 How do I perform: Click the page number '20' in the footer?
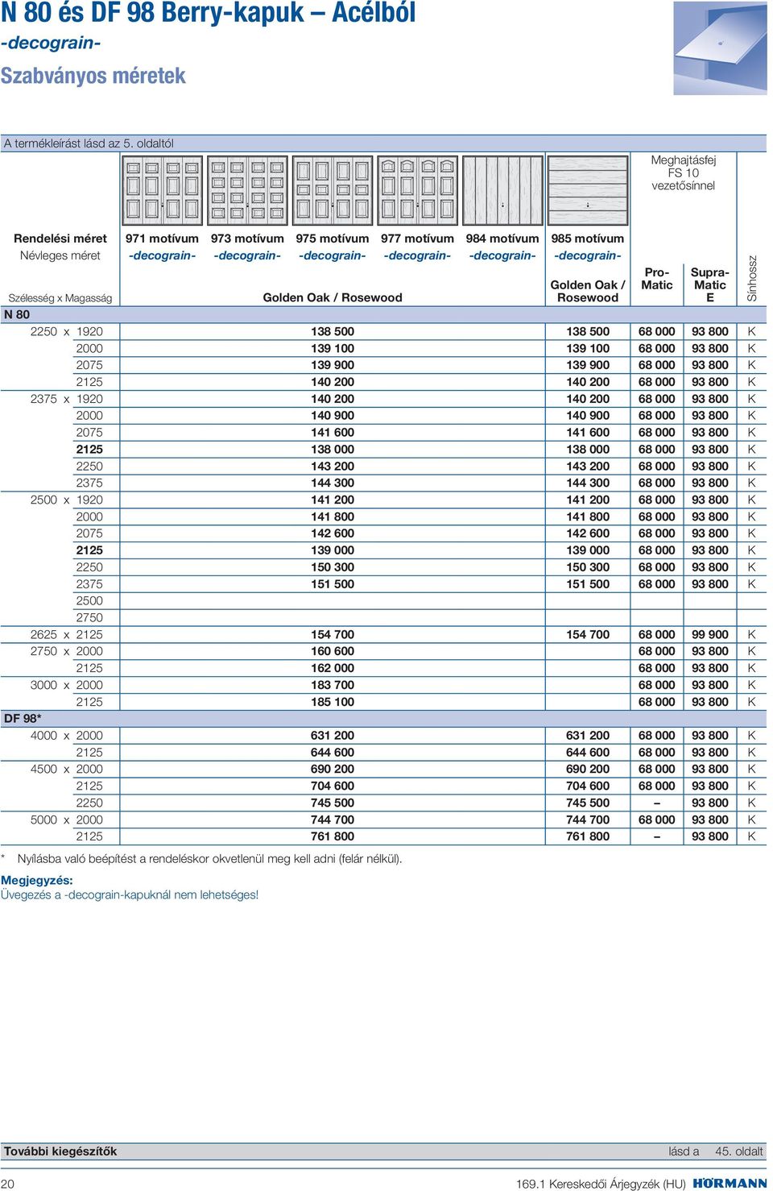click(7, 1184)
